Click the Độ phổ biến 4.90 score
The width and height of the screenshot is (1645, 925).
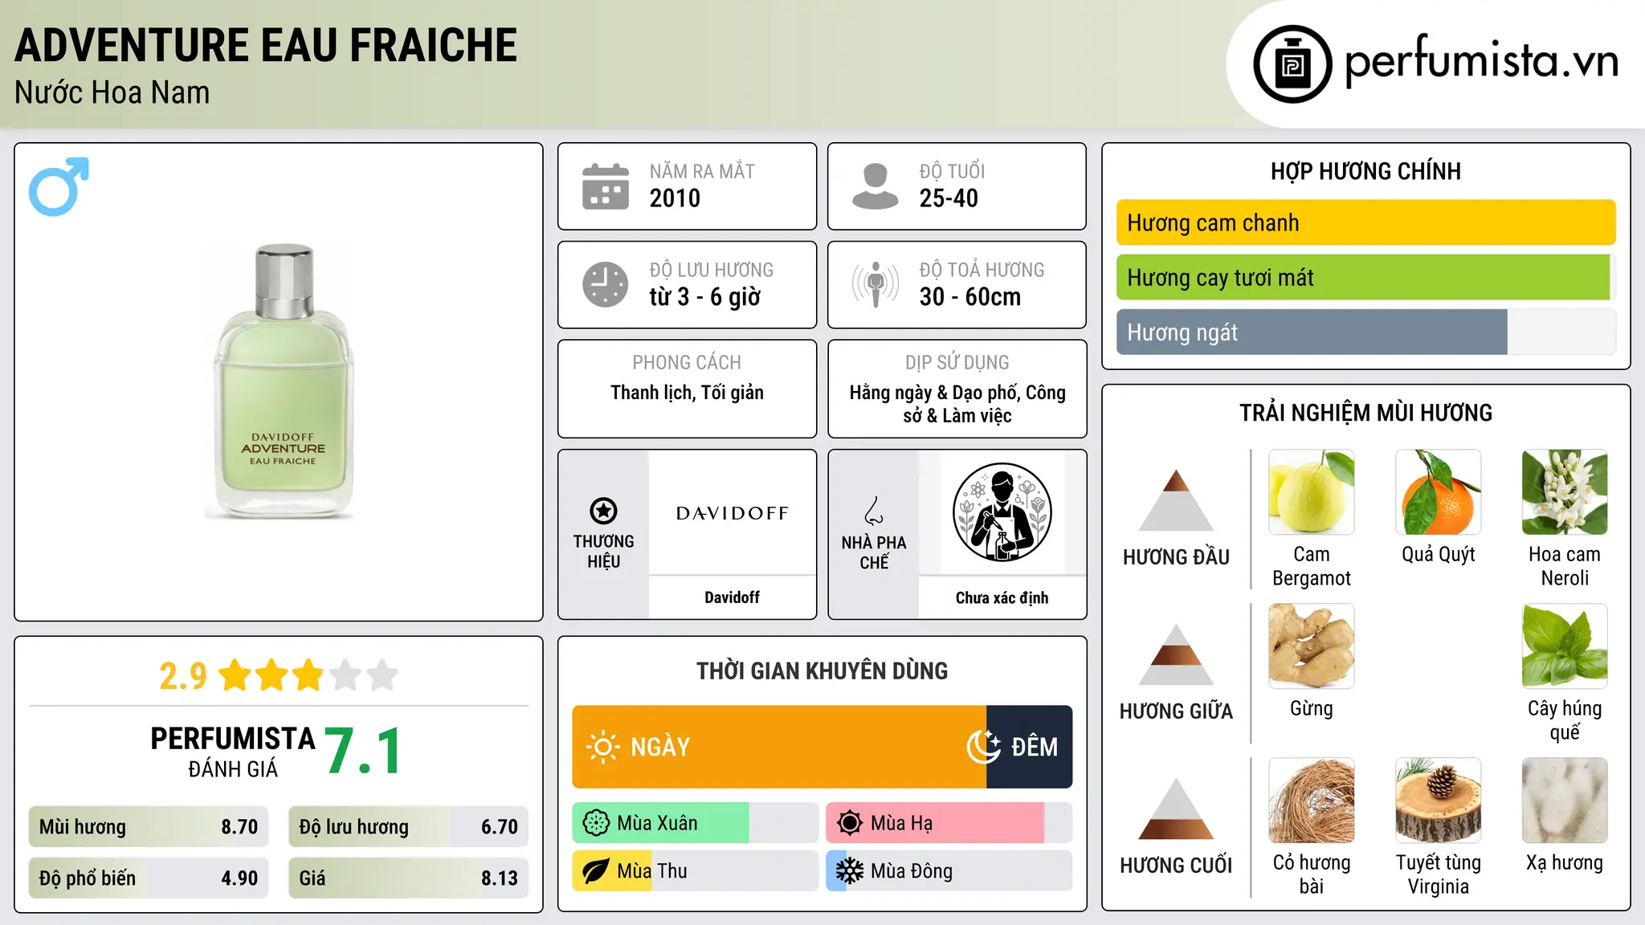pos(149,878)
